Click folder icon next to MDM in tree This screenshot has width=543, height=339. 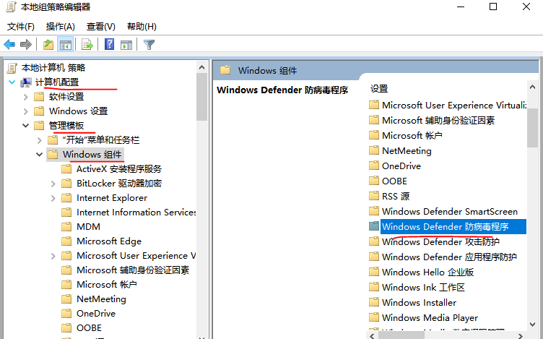pos(66,226)
